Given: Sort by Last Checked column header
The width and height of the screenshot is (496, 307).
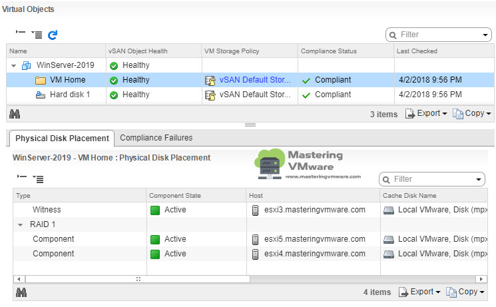Looking at the screenshot, I should coord(444,51).
